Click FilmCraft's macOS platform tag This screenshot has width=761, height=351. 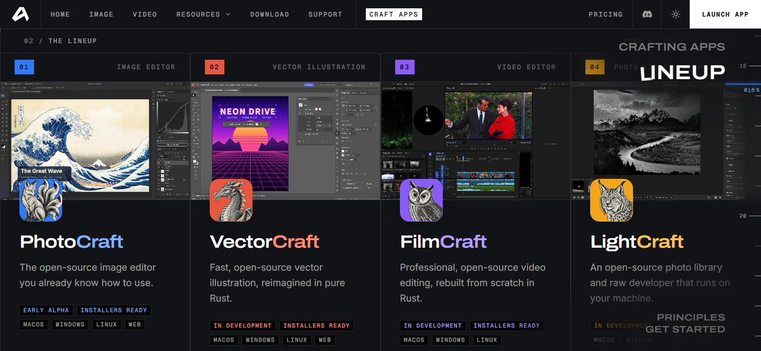tap(414, 340)
